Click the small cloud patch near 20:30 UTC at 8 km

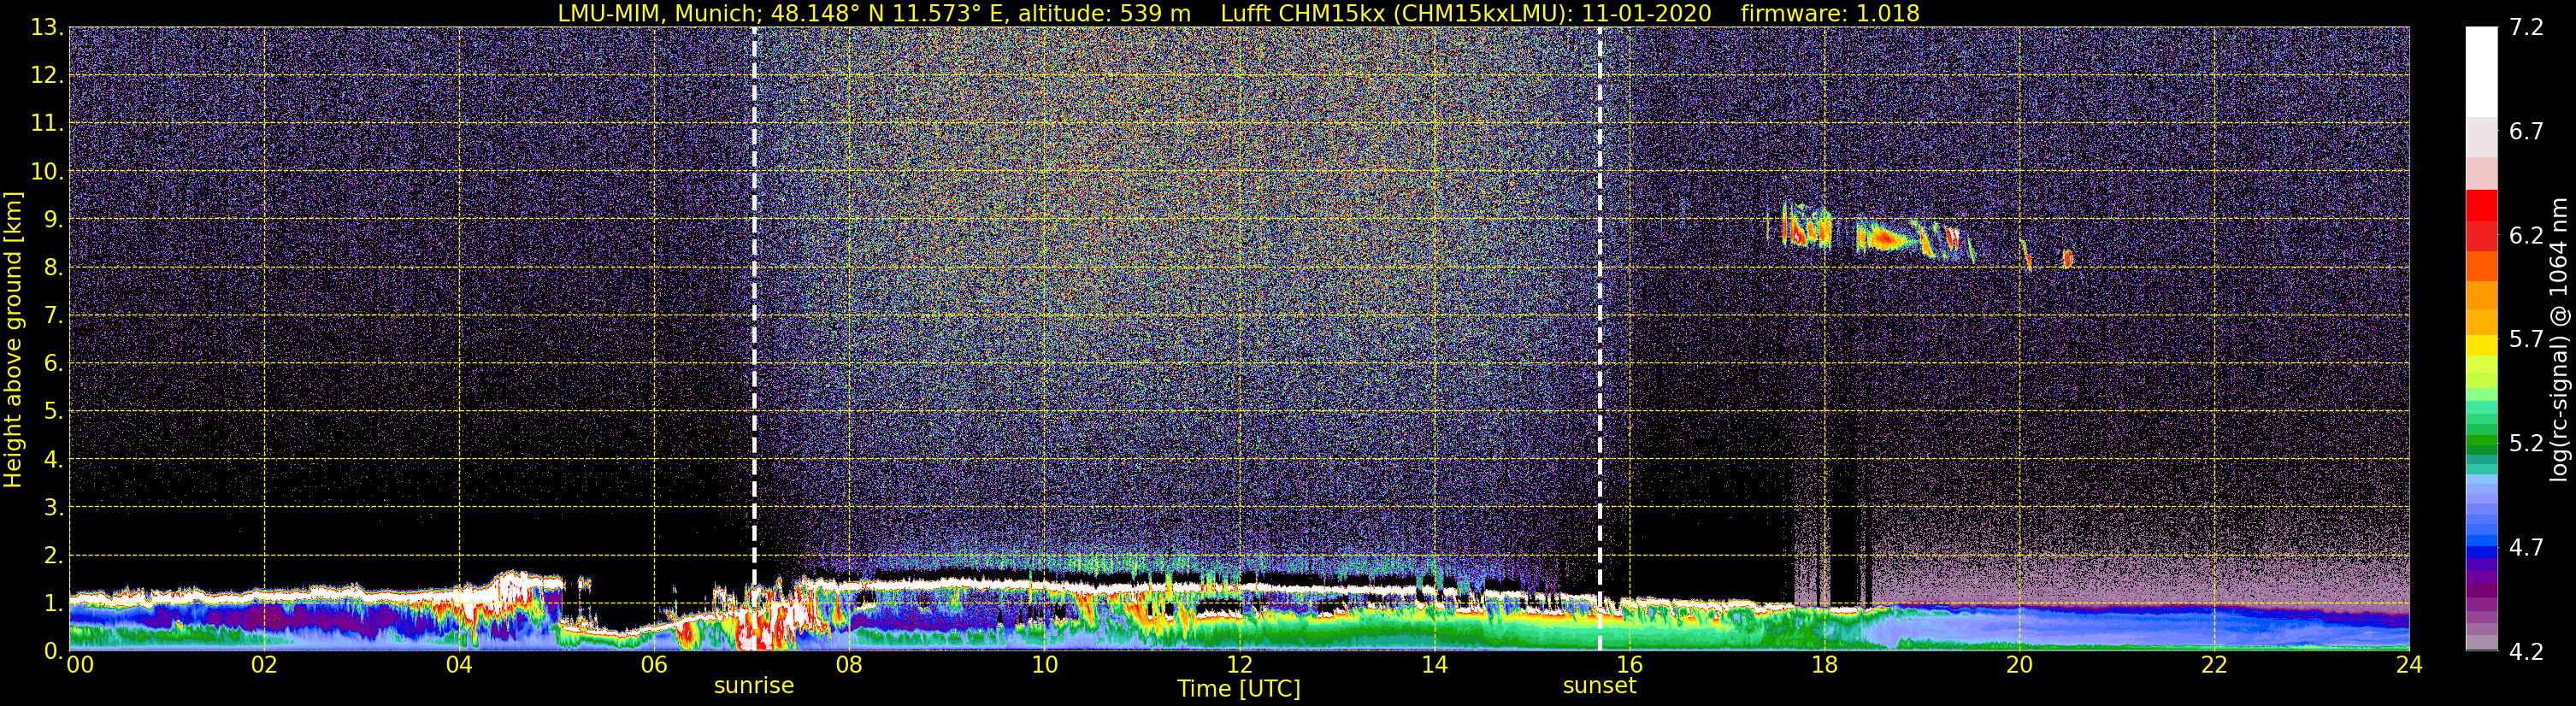[2067, 258]
